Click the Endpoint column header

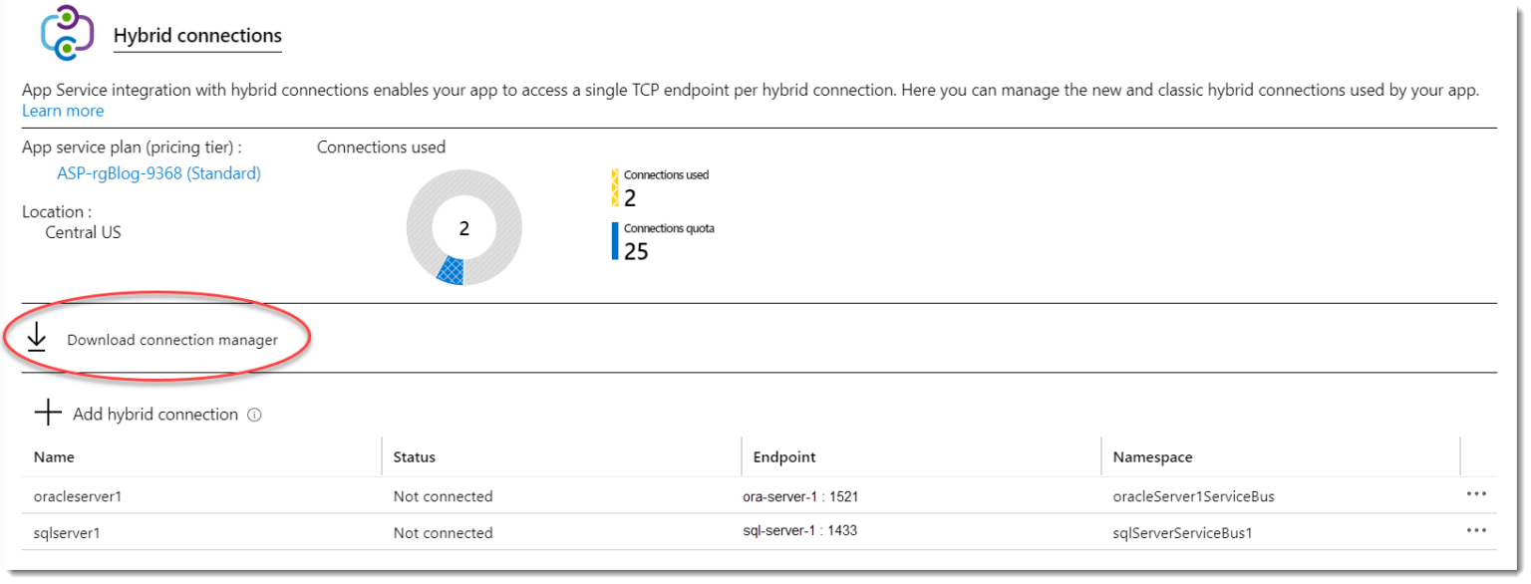pos(784,456)
